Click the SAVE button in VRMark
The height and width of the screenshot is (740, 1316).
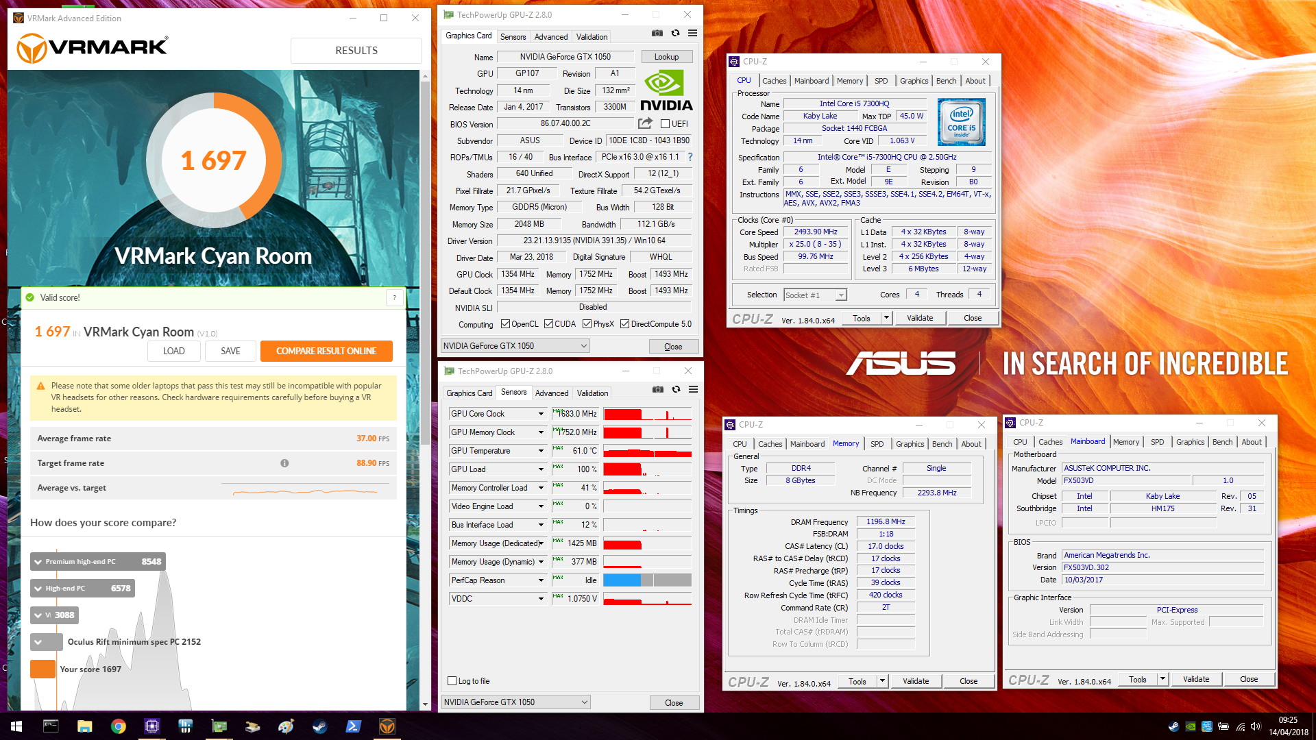[230, 351]
